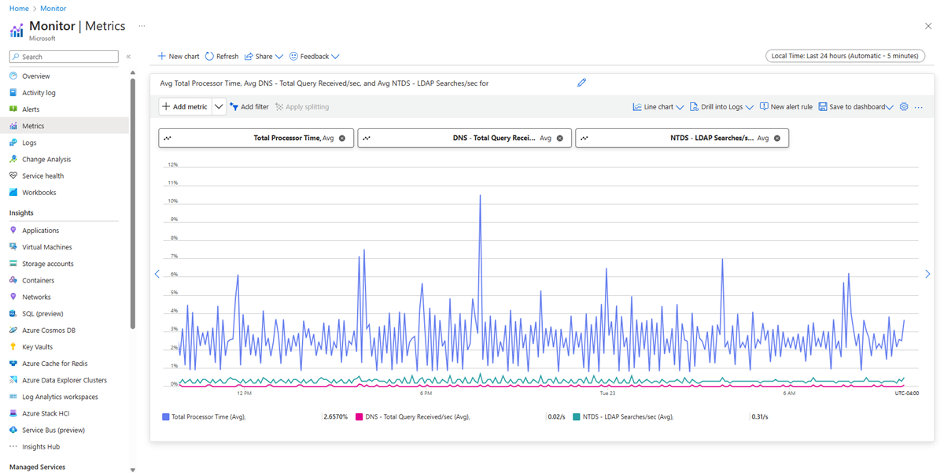
Task: Remove the NTDS LDAP Searches metric
Action: coord(777,139)
